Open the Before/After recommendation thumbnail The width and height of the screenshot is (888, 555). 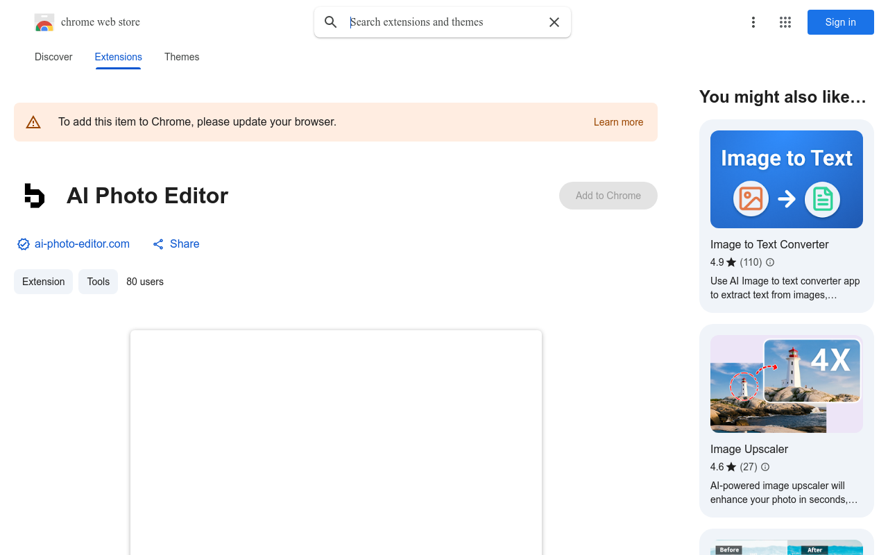pos(787,547)
